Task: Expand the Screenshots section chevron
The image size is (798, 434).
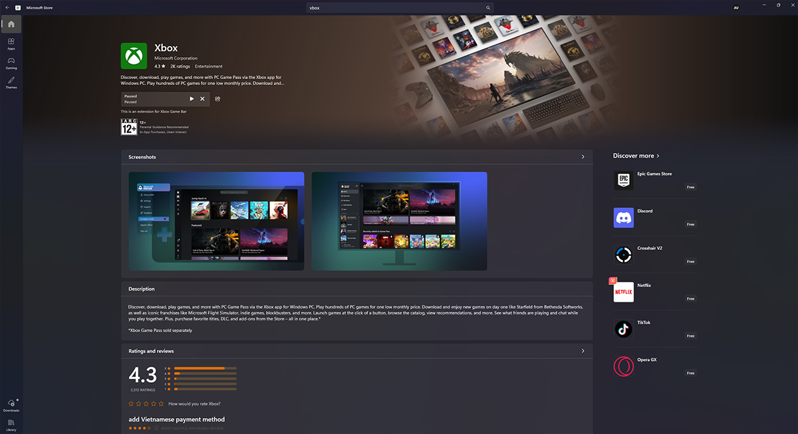Action: [583, 157]
